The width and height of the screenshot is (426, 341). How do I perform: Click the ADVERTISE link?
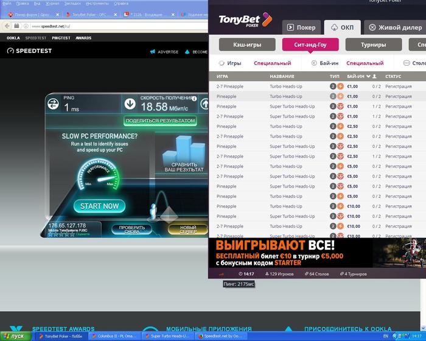click(168, 52)
